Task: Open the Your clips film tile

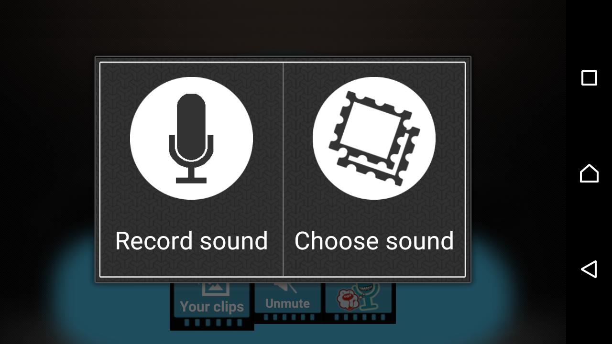Action: click(x=212, y=306)
